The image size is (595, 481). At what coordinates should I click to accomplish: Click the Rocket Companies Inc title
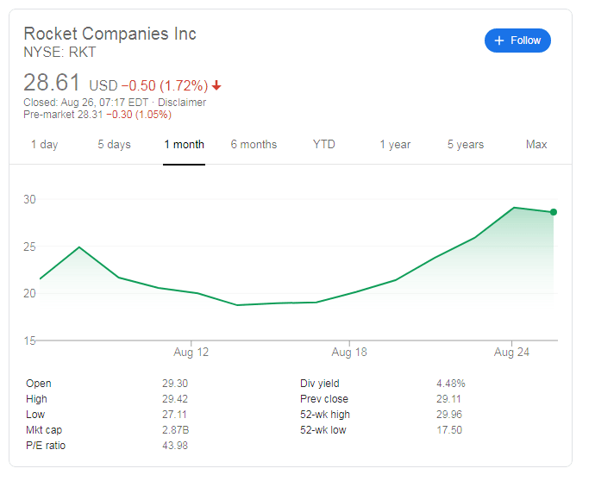[x=110, y=34]
